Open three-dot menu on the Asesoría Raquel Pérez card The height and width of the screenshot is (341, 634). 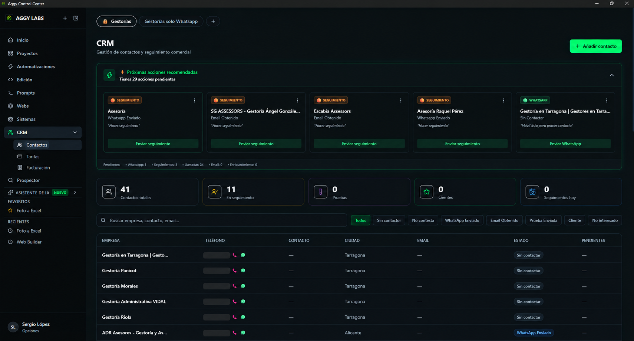point(503,101)
